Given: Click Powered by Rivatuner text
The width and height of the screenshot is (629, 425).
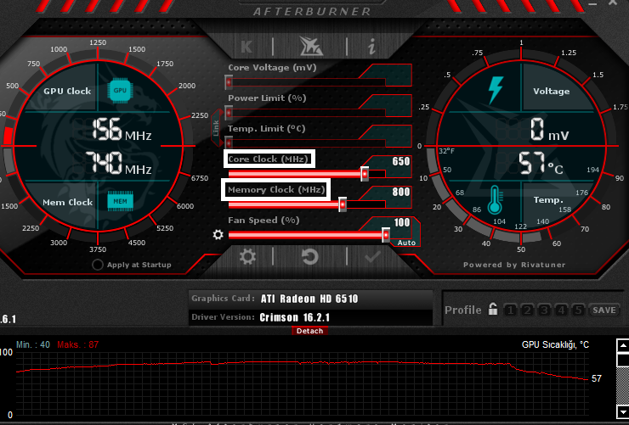Looking at the screenshot, I should click(x=514, y=265).
